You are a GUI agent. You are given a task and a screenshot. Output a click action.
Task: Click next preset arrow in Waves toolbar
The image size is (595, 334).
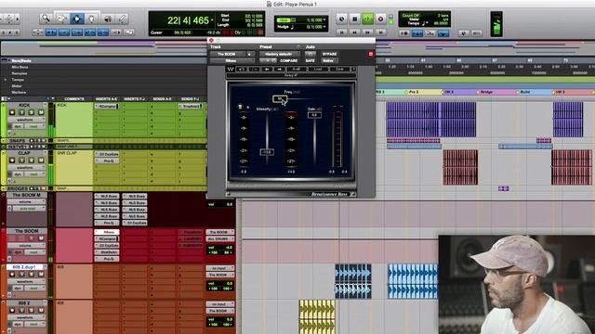pyautogui.click(x=280, y=69)
